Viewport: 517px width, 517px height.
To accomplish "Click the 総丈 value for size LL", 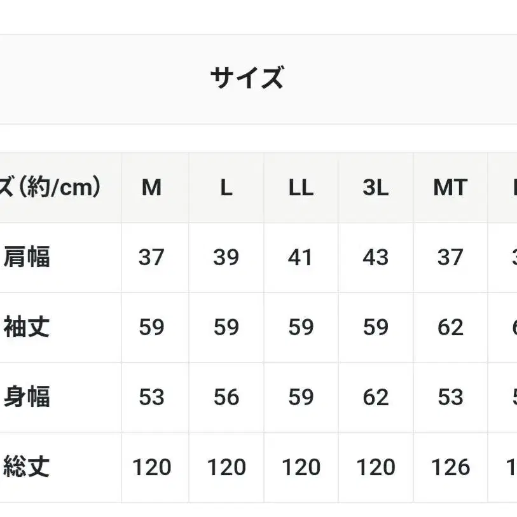I will point(301,467).
